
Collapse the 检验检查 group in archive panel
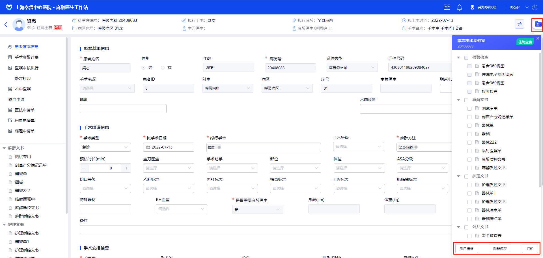(458, 57)
